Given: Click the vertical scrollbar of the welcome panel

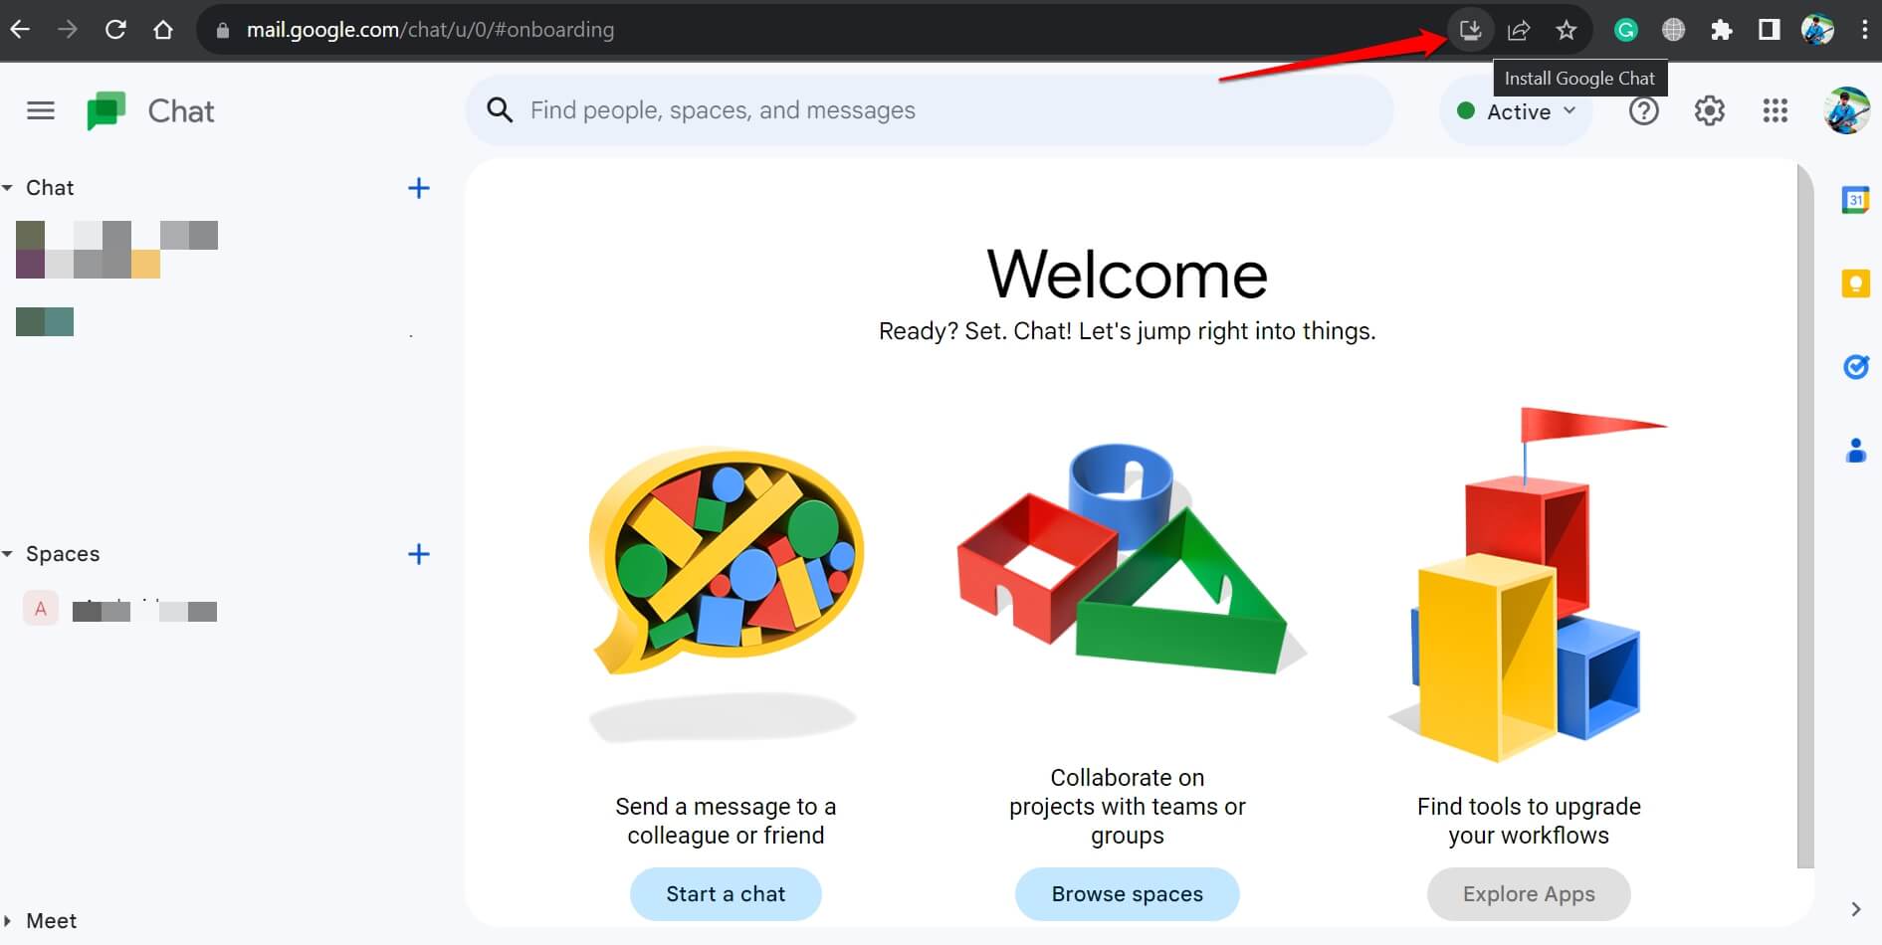Looking at the screenshot, I should (x=1805, y=515).
